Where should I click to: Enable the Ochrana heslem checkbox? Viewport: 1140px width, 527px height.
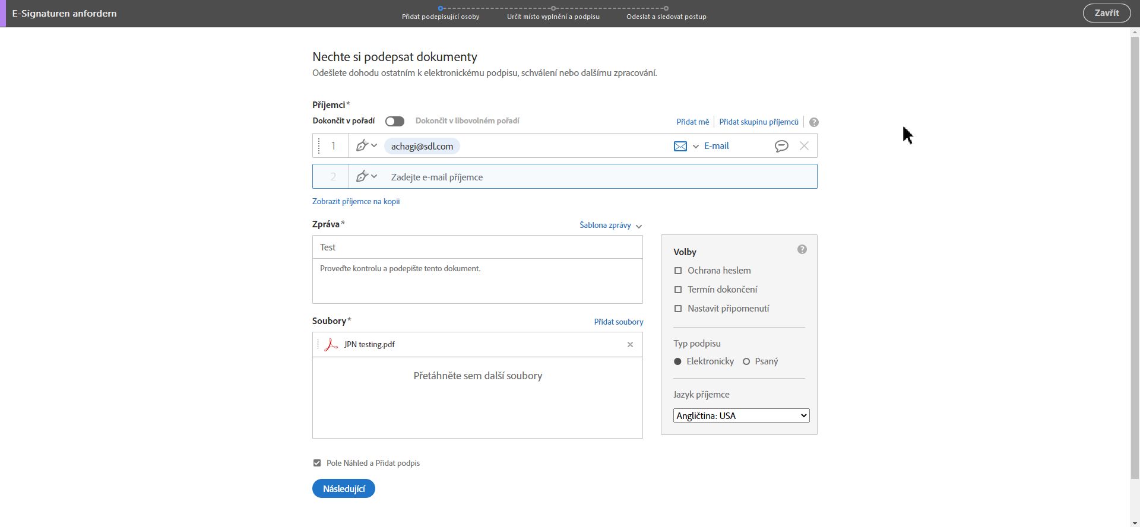678,271
